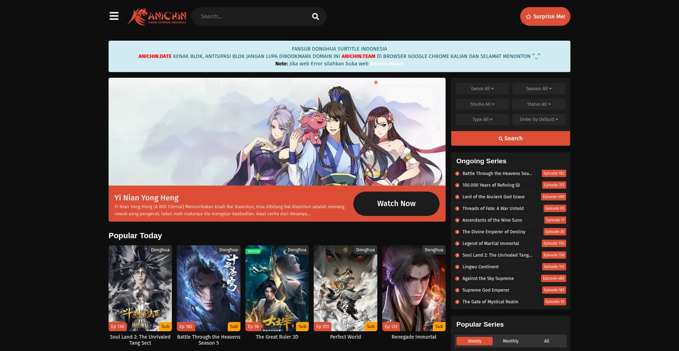Expand the Status All dropdown
This screenshot has width=679, height=351.
pos(539,104)
